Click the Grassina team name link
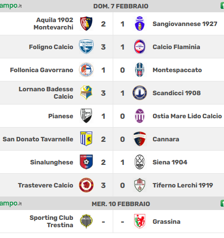224x238 pixels. (x=167, y=222)
